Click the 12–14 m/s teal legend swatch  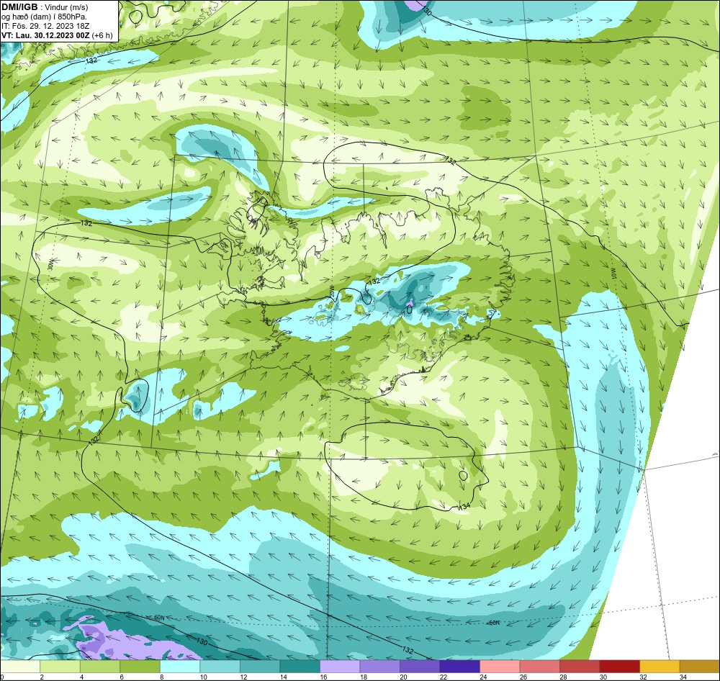tap(260, 666)
